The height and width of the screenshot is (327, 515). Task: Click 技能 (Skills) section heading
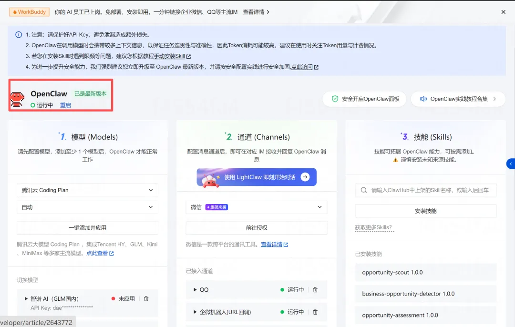click(433, 137)
